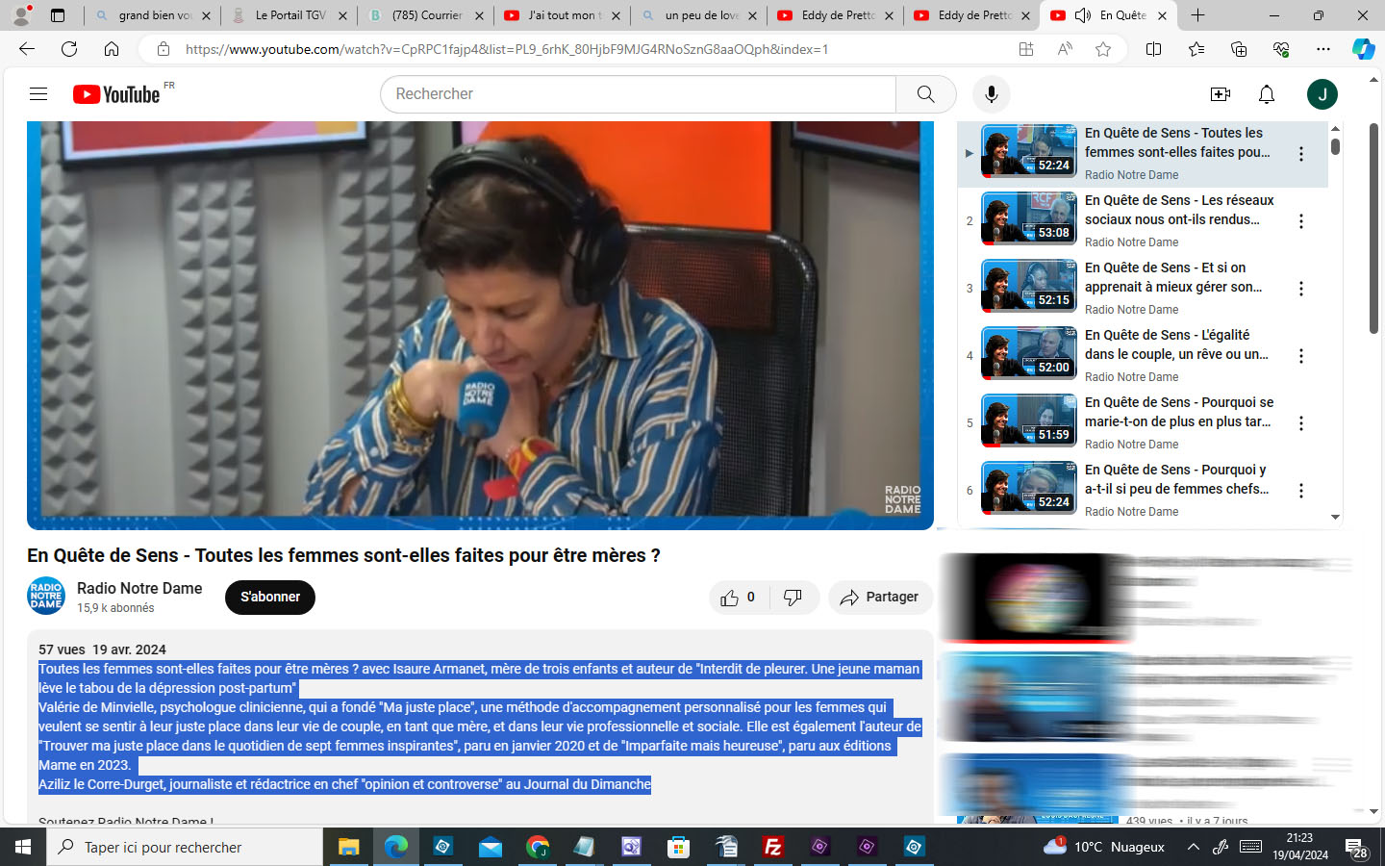Open Windows Start menu
Image resolution: width=1385 pixels, height=866 pixels.
coord(23,847)
